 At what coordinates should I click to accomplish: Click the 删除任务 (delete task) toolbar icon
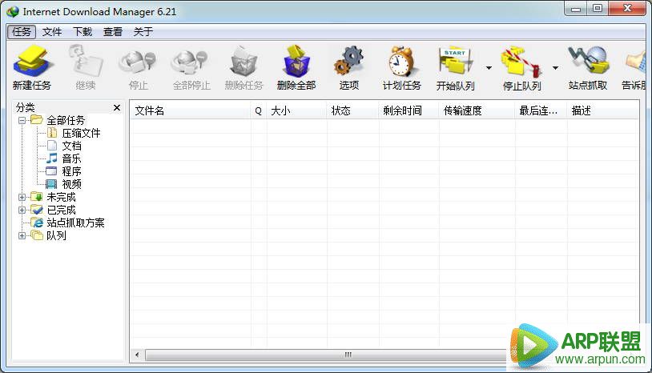pos(244,67)
